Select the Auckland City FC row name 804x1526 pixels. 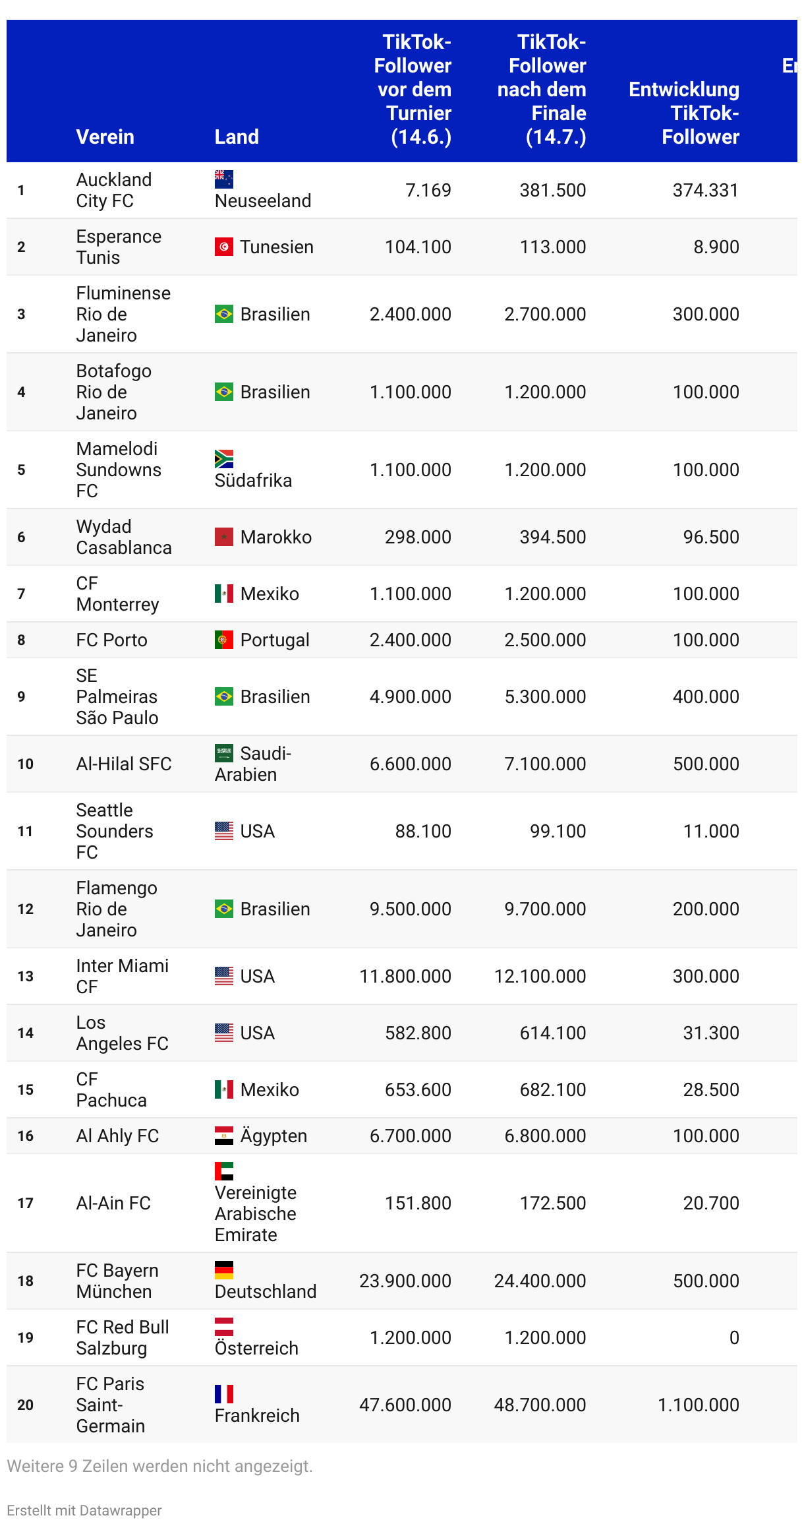[x=114, y=190]
